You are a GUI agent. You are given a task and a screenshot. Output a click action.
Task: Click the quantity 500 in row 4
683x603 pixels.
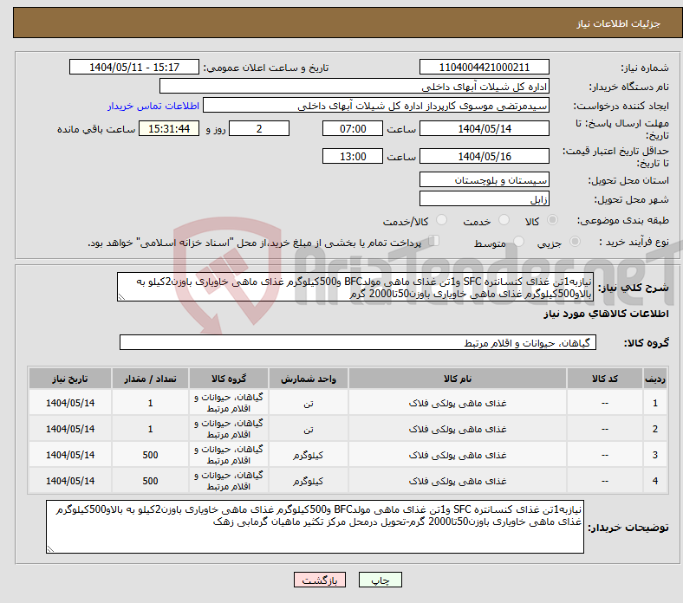(x=150, y=481)
